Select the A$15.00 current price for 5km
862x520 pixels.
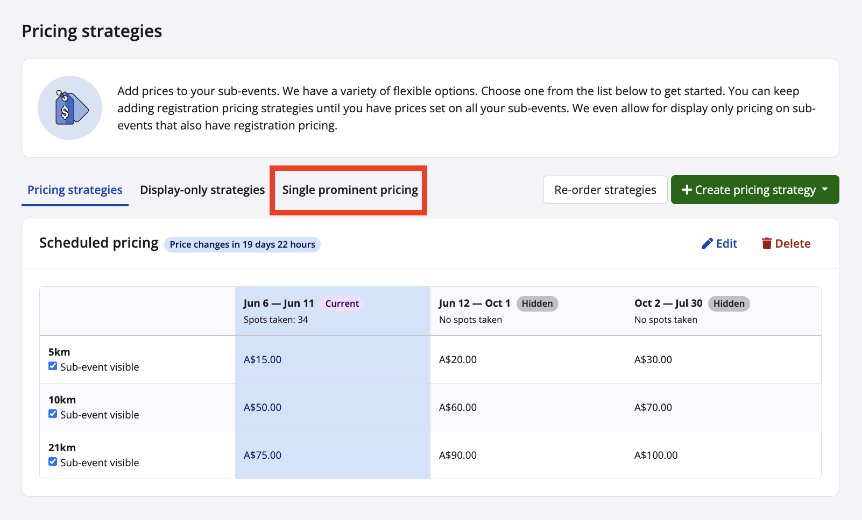[263, 360]
